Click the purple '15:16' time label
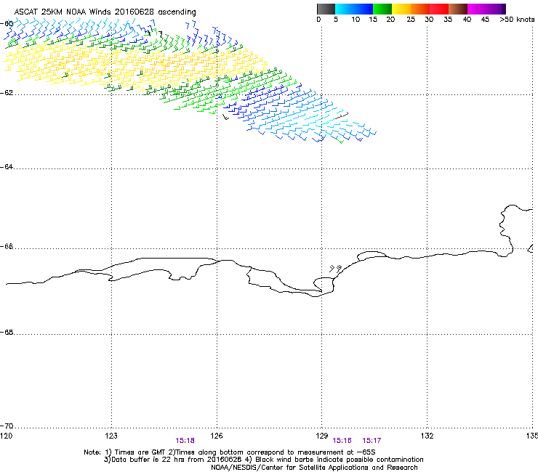Screen dimensions: 538x472 pos(342,441)
